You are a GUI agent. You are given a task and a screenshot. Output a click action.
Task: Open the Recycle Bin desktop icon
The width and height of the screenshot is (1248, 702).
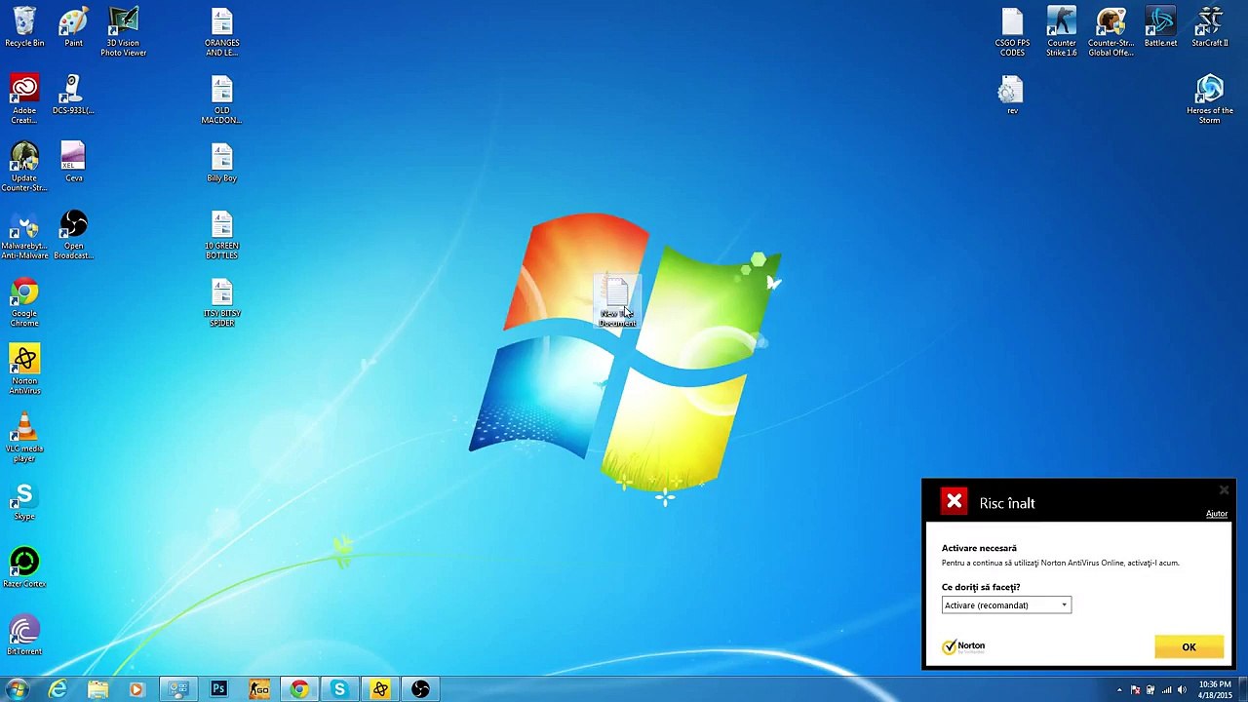(x=24, y=28)
